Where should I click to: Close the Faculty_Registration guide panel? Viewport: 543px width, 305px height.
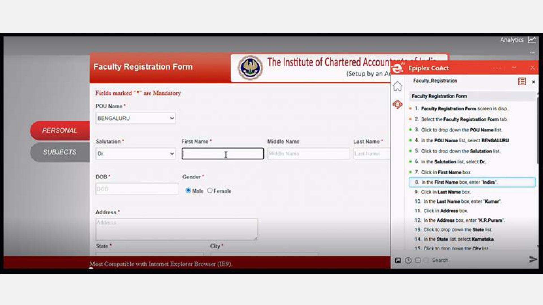[533, 82]
